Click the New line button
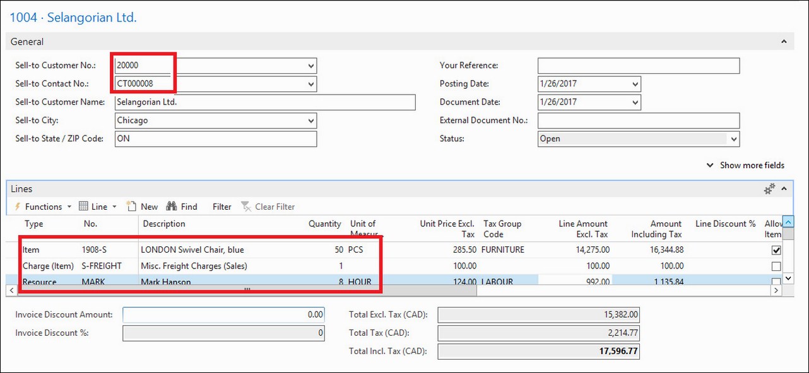 (x=142, y=207)
